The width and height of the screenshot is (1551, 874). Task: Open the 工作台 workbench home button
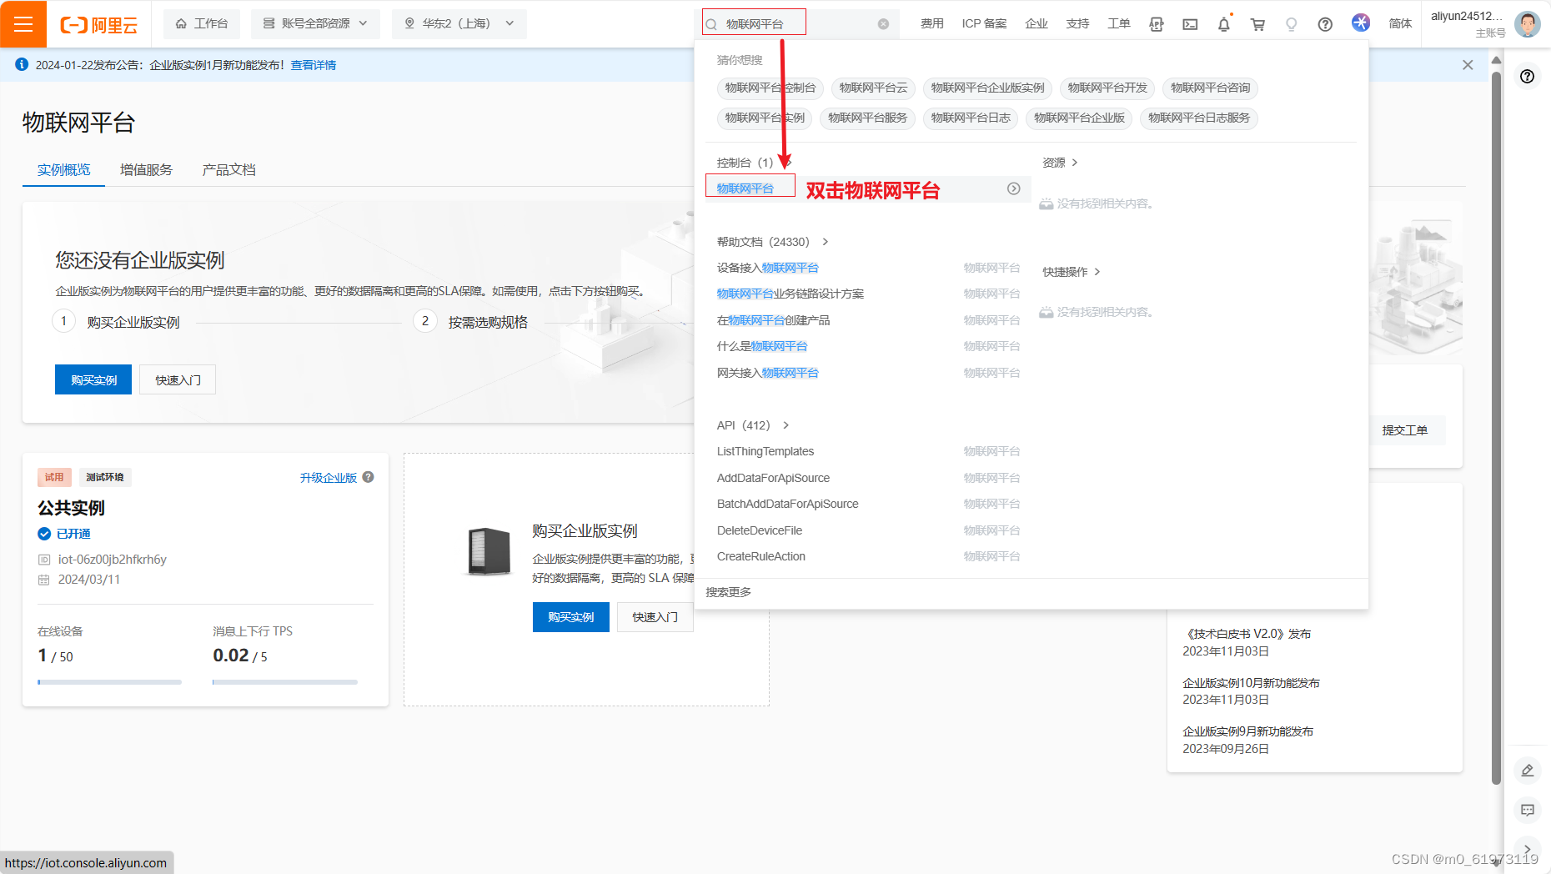[x=202, y=23]
